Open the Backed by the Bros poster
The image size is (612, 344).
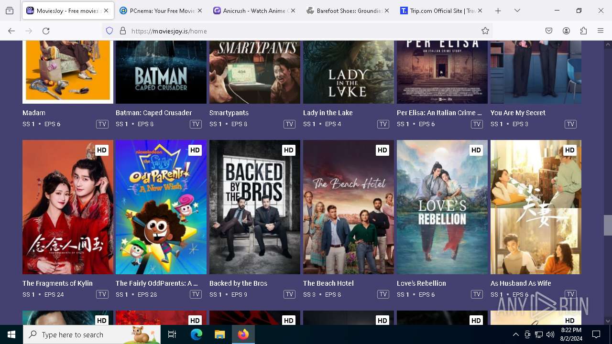255,207
